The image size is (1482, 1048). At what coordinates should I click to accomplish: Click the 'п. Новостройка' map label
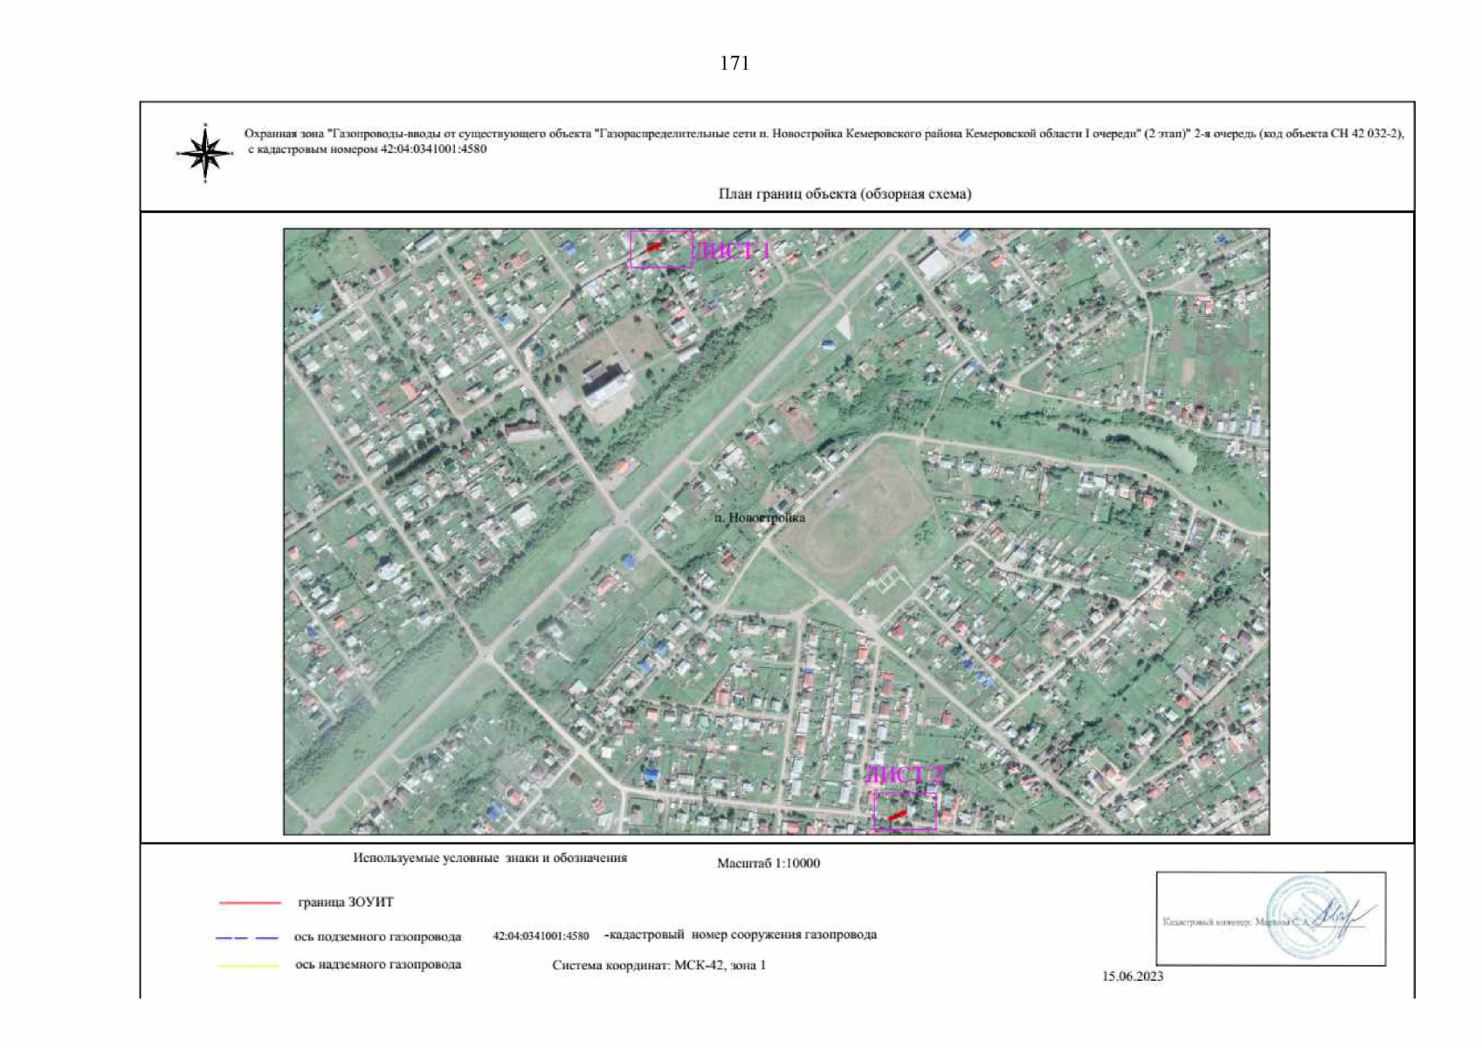(760, 518)
